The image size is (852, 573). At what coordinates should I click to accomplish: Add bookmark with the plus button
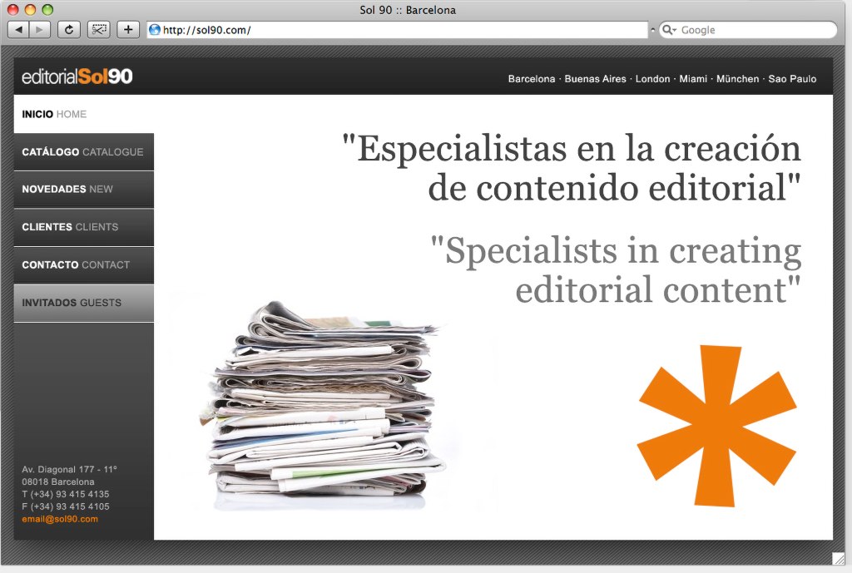tap(128, 30)
